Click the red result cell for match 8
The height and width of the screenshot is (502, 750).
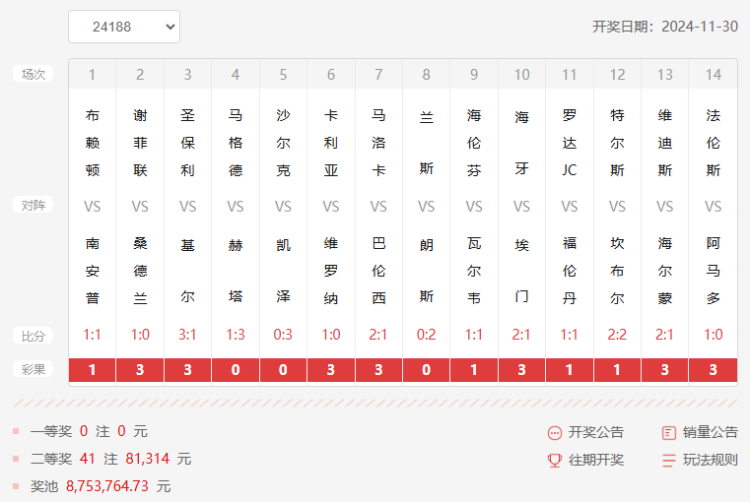pyautogui.click(x=426, y=370)
